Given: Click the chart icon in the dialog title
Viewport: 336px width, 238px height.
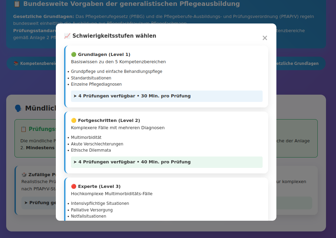Looking at the screenshot, I should 68,36.
